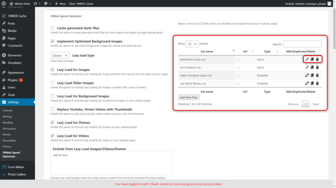The image size is (336, 188).
Task: Enable Lazy Load for Background Images
Action: point(52,96)
